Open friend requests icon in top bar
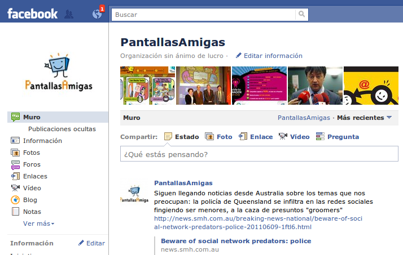The height and width of the screenshot is (255, 403). coord(69,14)
